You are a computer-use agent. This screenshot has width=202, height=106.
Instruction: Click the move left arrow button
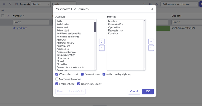click(102, 48)
